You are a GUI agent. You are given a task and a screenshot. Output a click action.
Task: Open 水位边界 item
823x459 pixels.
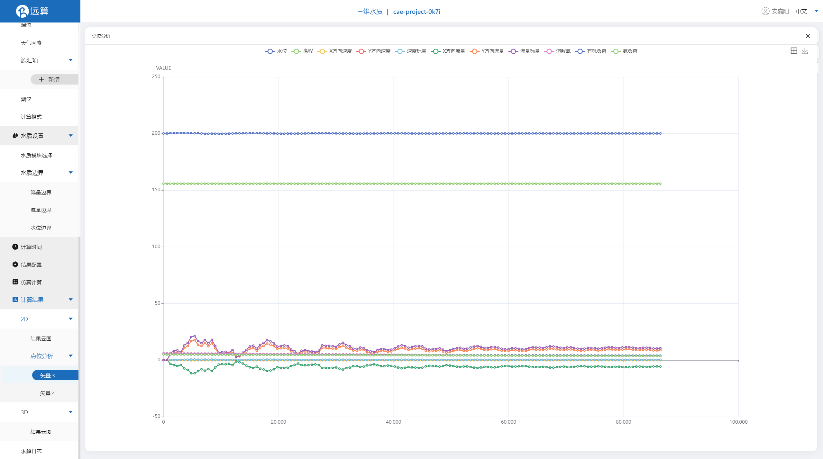click(x=41, y=228)
